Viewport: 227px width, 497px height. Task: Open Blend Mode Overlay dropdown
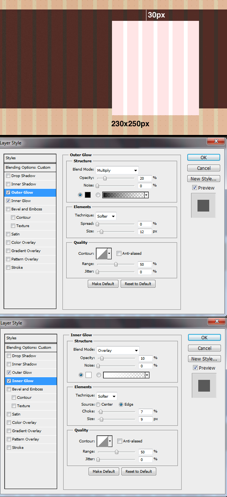tap(118, 350)
